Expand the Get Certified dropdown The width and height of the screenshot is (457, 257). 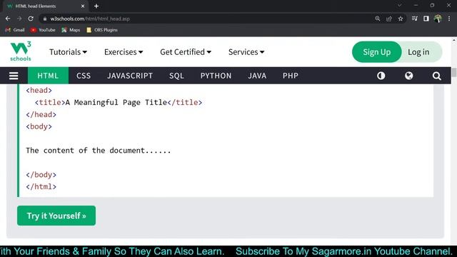tap(186, 52)
